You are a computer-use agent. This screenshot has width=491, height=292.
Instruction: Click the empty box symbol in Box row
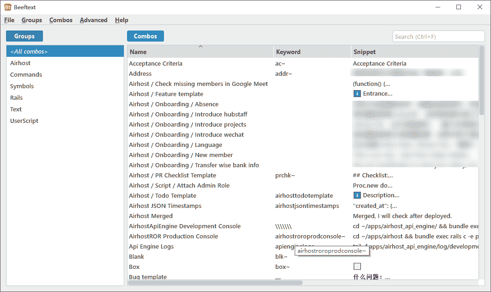(x=357, y=267)
